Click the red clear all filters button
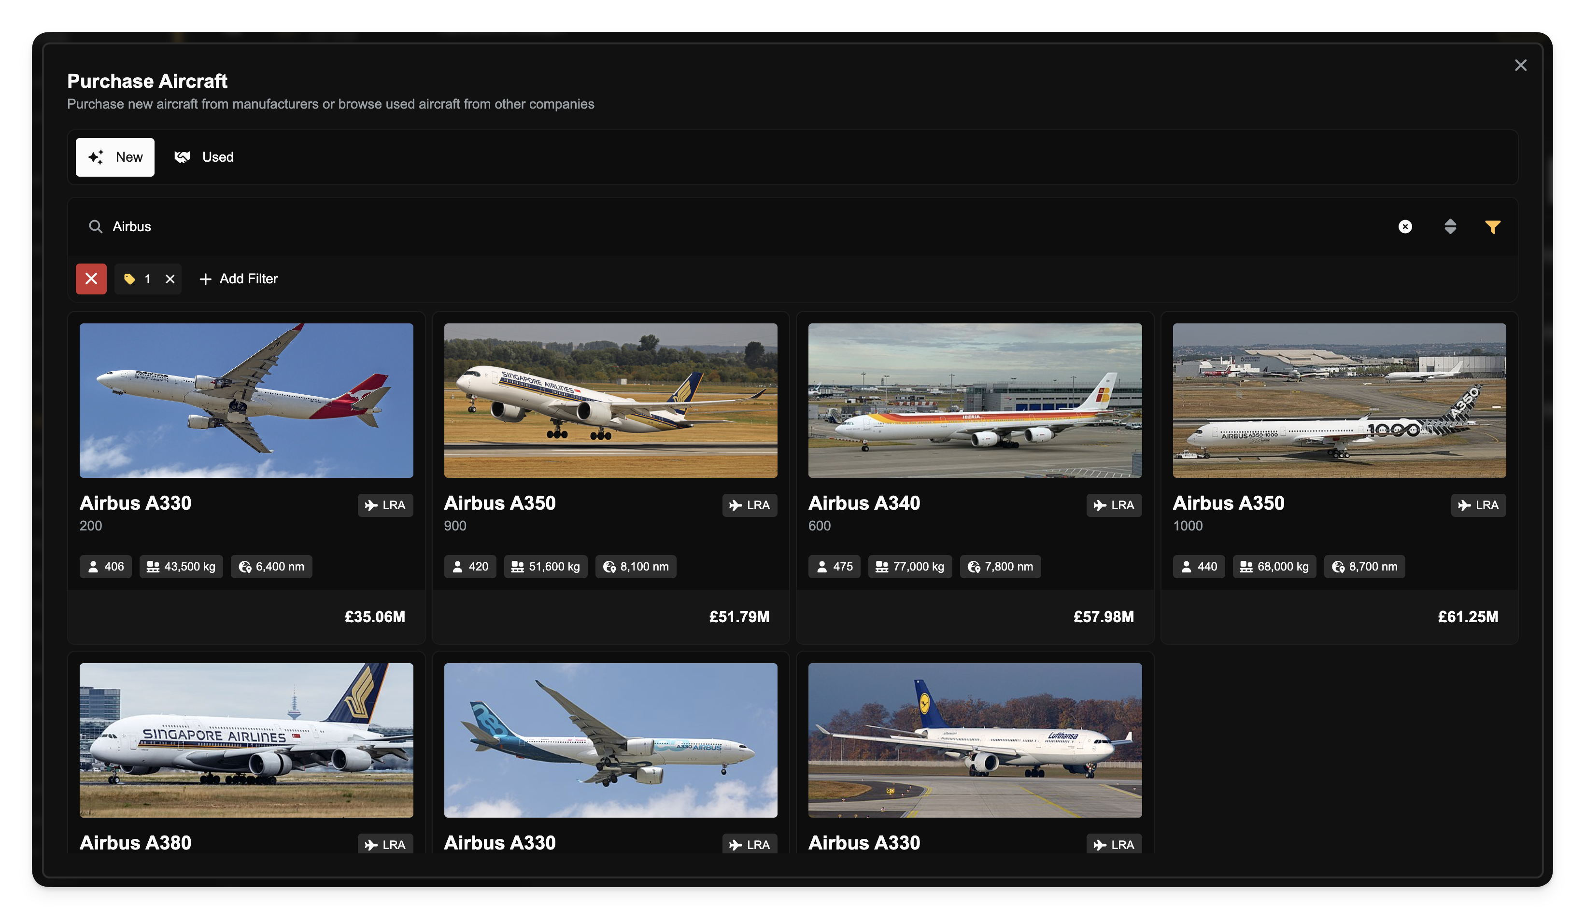Image resolution: width=1585 pixels, height=919 pixels. click(x=91, y=278)
